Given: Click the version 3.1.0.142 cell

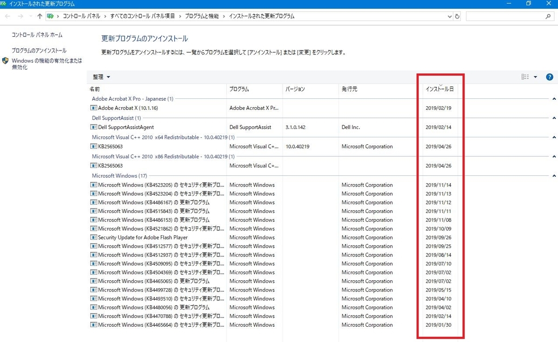Looking at the screenshot, I should tap(295, 127).
